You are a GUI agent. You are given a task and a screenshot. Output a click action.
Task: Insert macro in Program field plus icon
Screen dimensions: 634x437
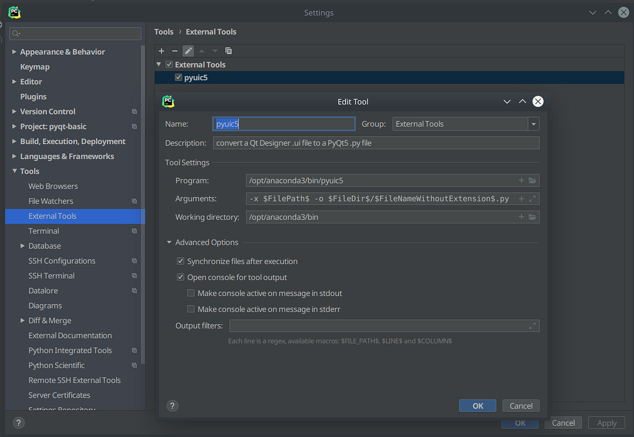point(521,180)
